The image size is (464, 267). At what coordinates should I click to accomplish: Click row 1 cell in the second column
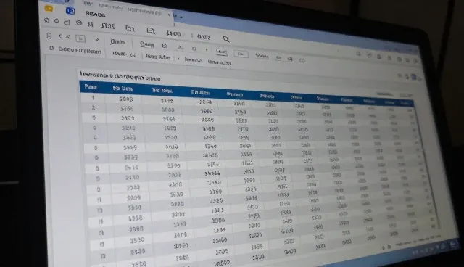click(126, 99)
